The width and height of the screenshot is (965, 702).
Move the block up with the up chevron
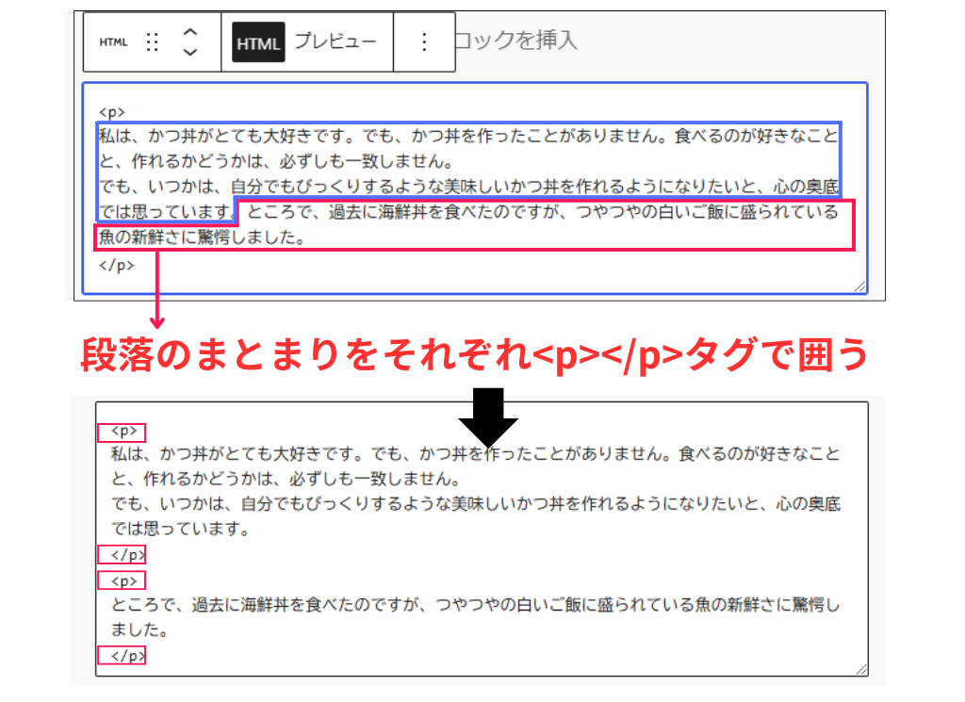(x=189, y=31)
